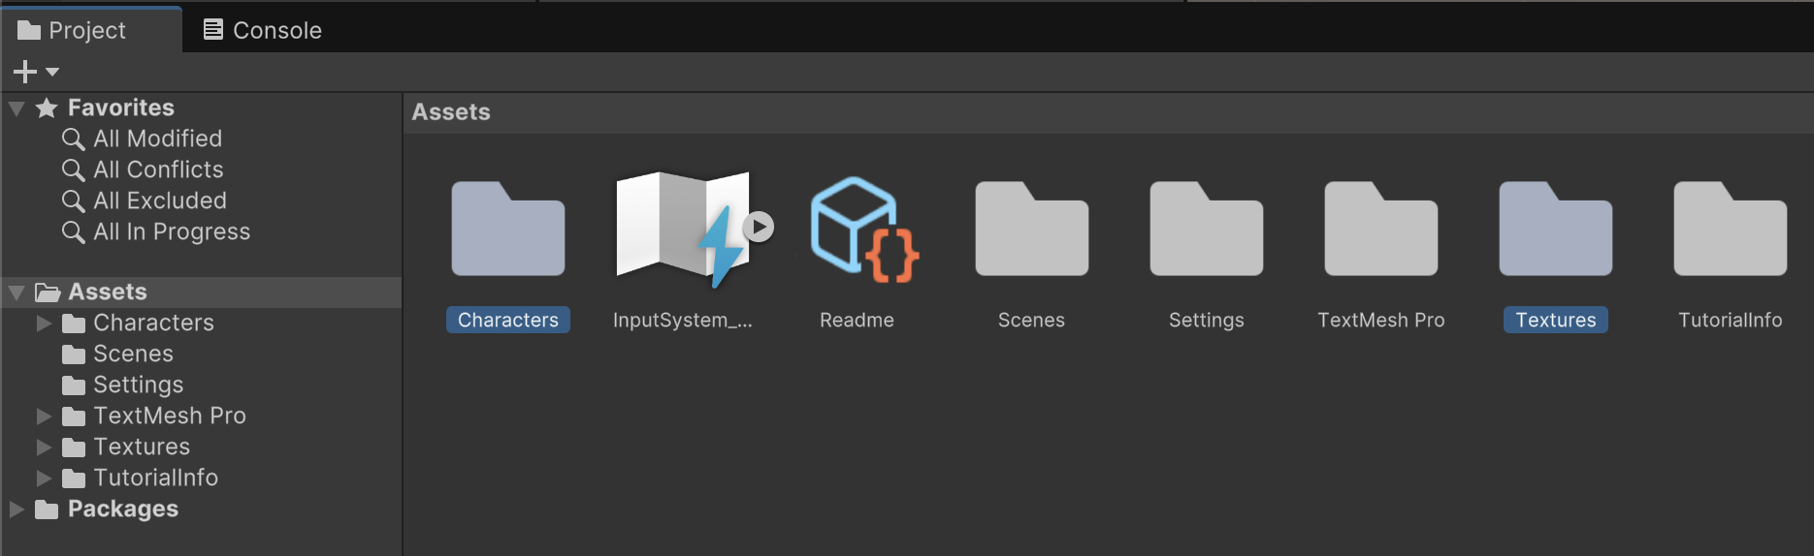The width and height of the screenshot is (1814, 556).
Task: Expand the TextMesh Pro tree folder
Action: pyautogui.click(x=44, y=417)
